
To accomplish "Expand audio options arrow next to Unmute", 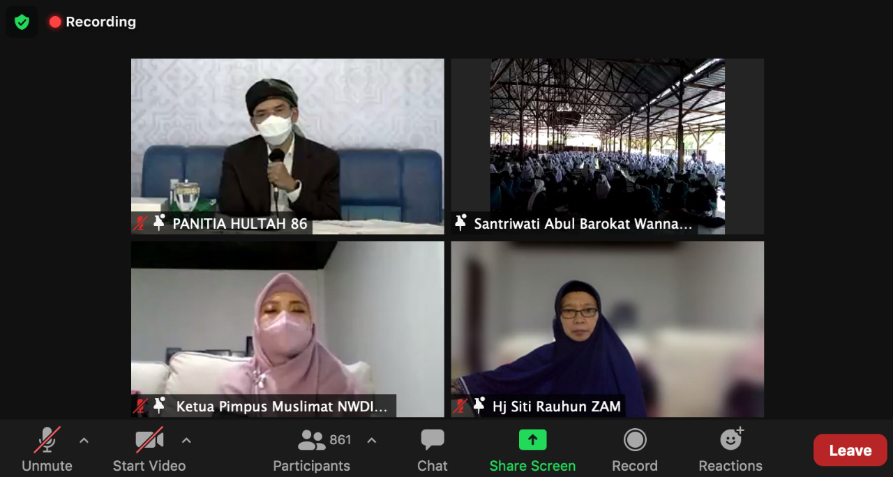I will (x=84, y=440).
